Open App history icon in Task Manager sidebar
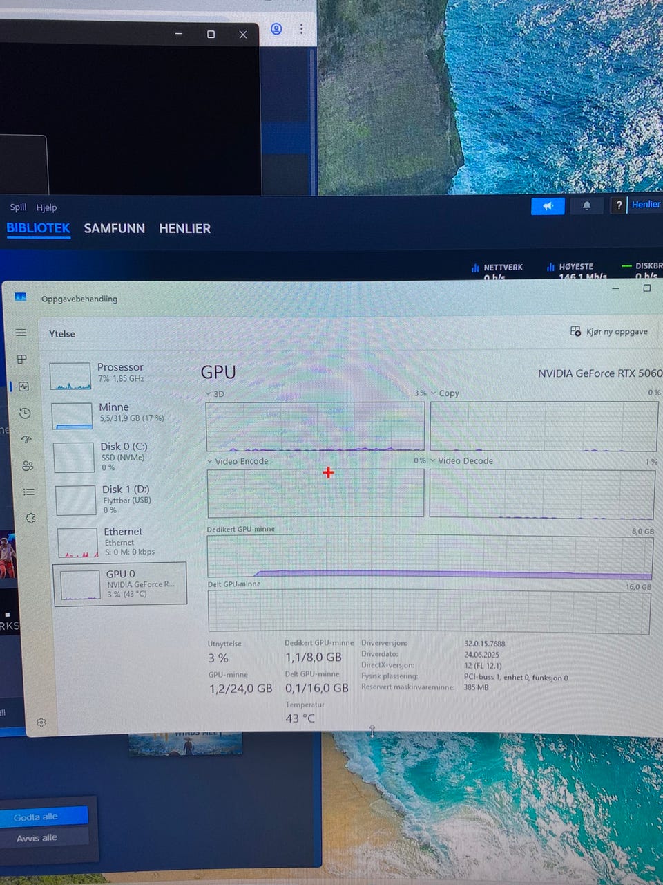This screenshot has height=885, width=663. click(25, 413)
